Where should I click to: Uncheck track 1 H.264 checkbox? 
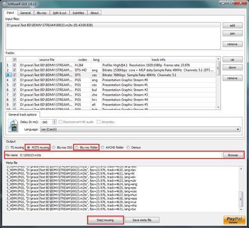pyautogui.click(x=15, y=65)
